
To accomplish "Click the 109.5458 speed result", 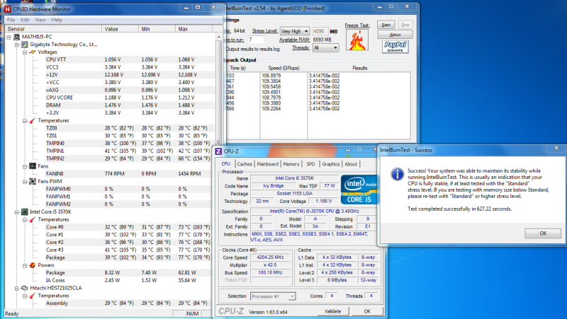I will point(271,86).
